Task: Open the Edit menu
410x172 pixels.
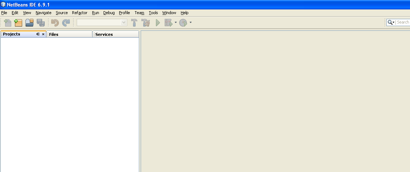Action: [15, 13]
